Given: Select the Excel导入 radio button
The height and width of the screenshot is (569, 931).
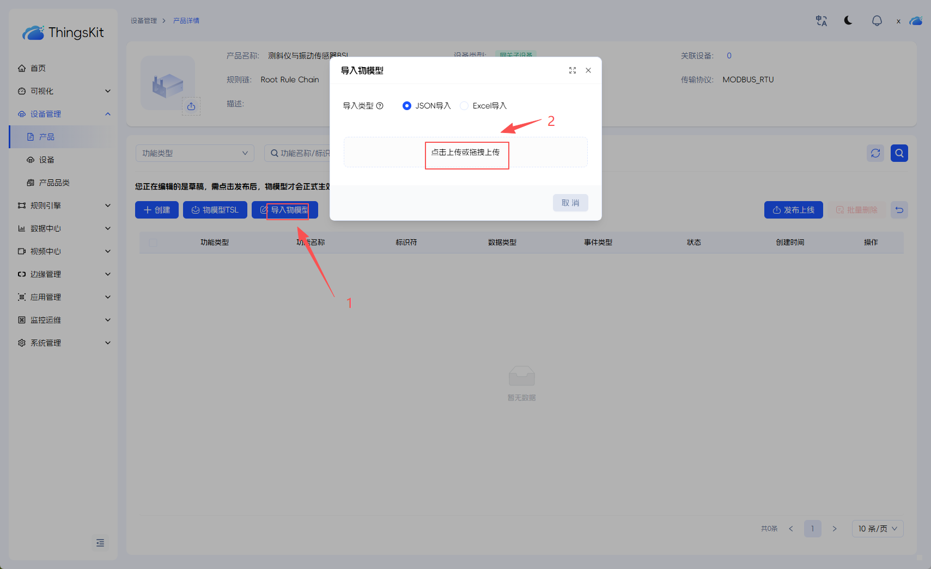Looking at the screenshot, I should (x=464, y=106).
